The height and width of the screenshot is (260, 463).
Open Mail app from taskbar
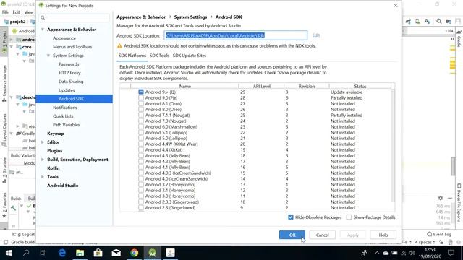(116, 253)
